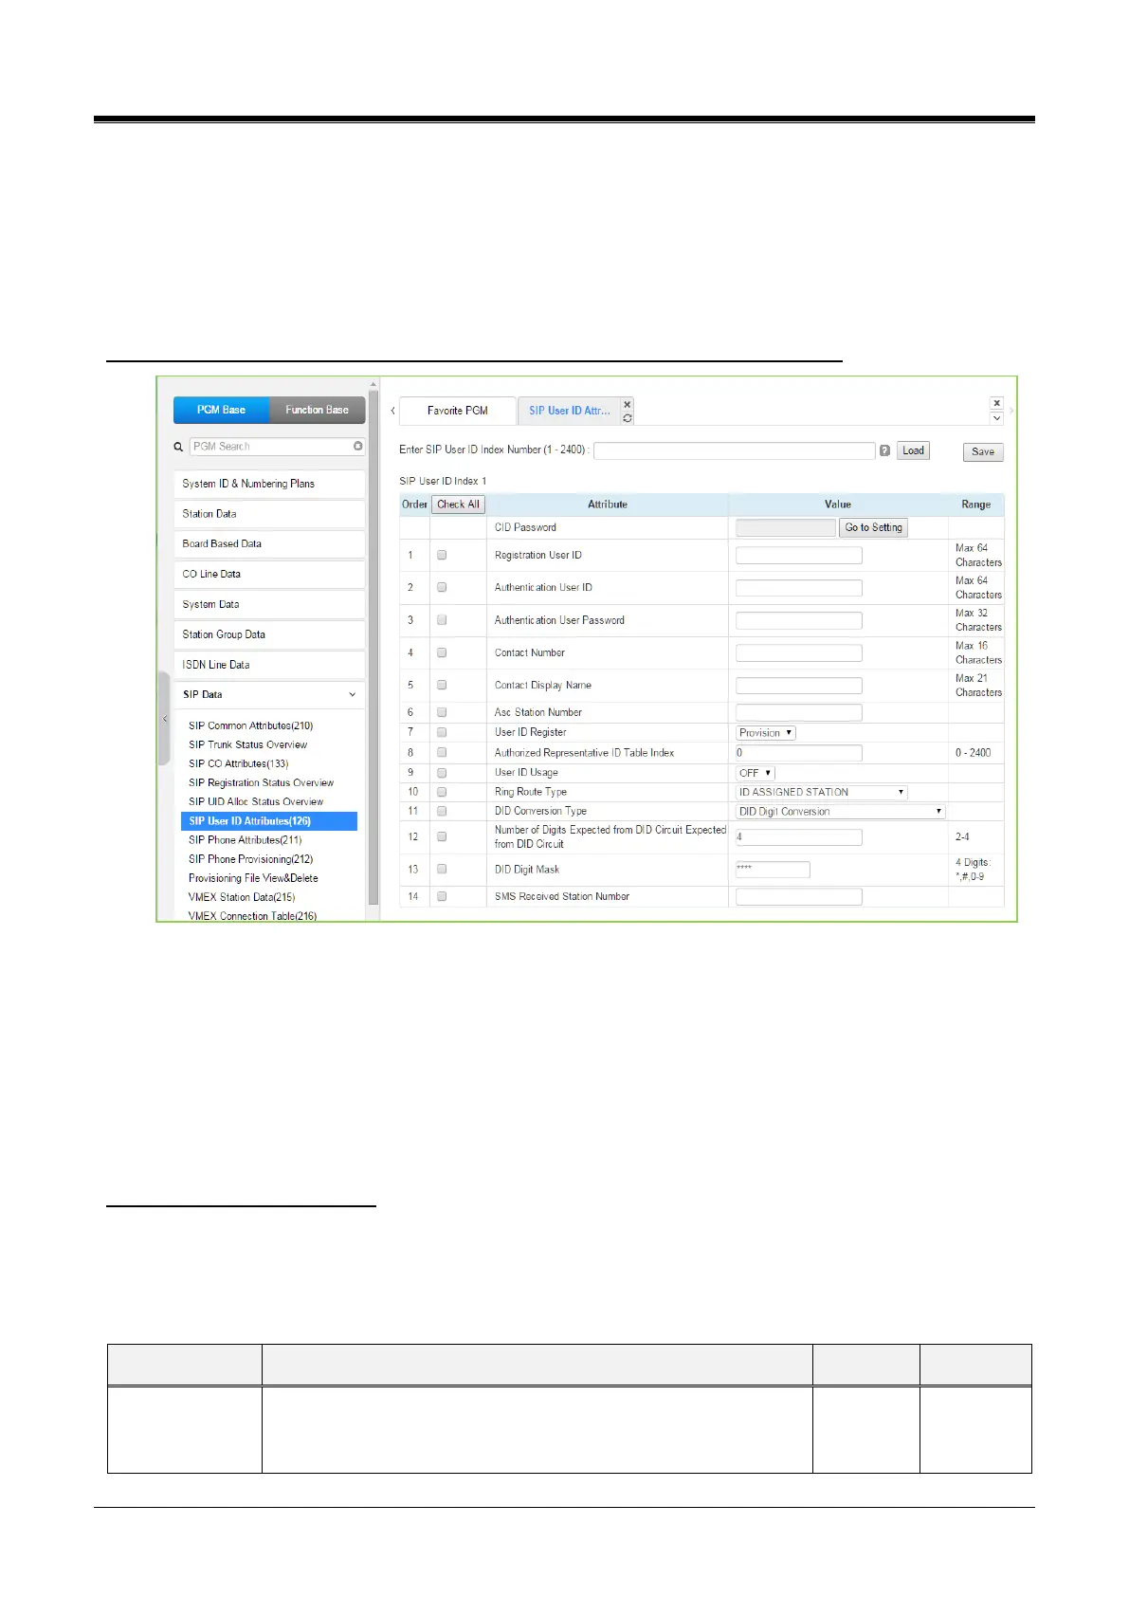
Task: Focus the Contact Number value field
Action: 799,652
